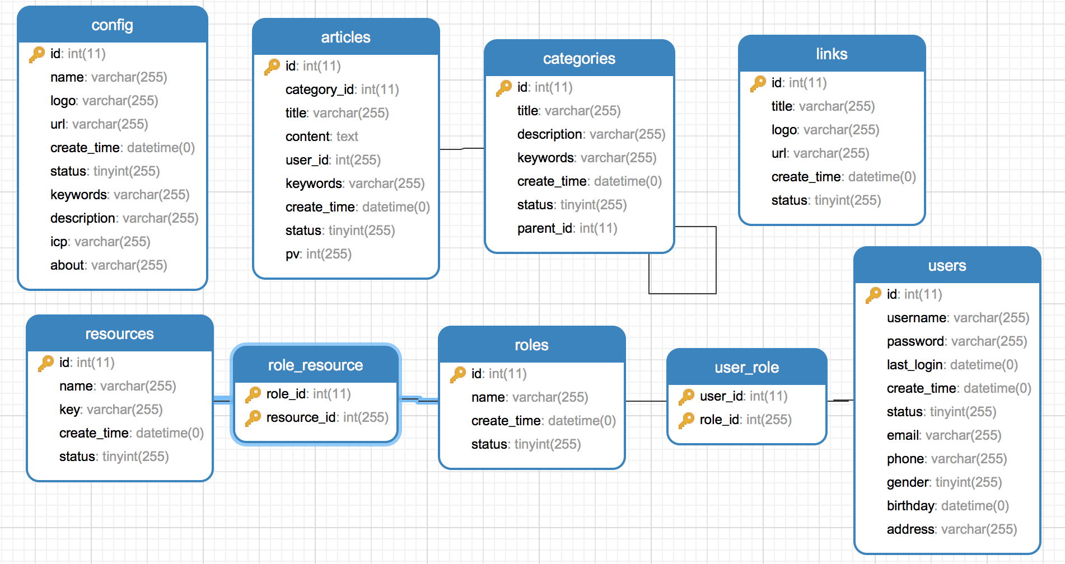1065x564 pixels.
Task: Click the key icon in links table
Action: tap(758, 83)
